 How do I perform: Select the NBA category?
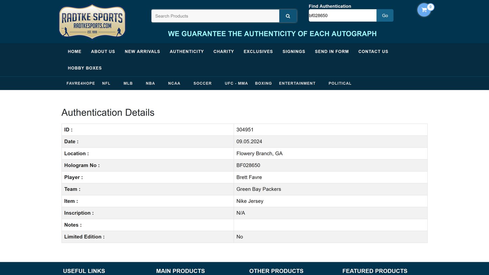click(150, 83)
